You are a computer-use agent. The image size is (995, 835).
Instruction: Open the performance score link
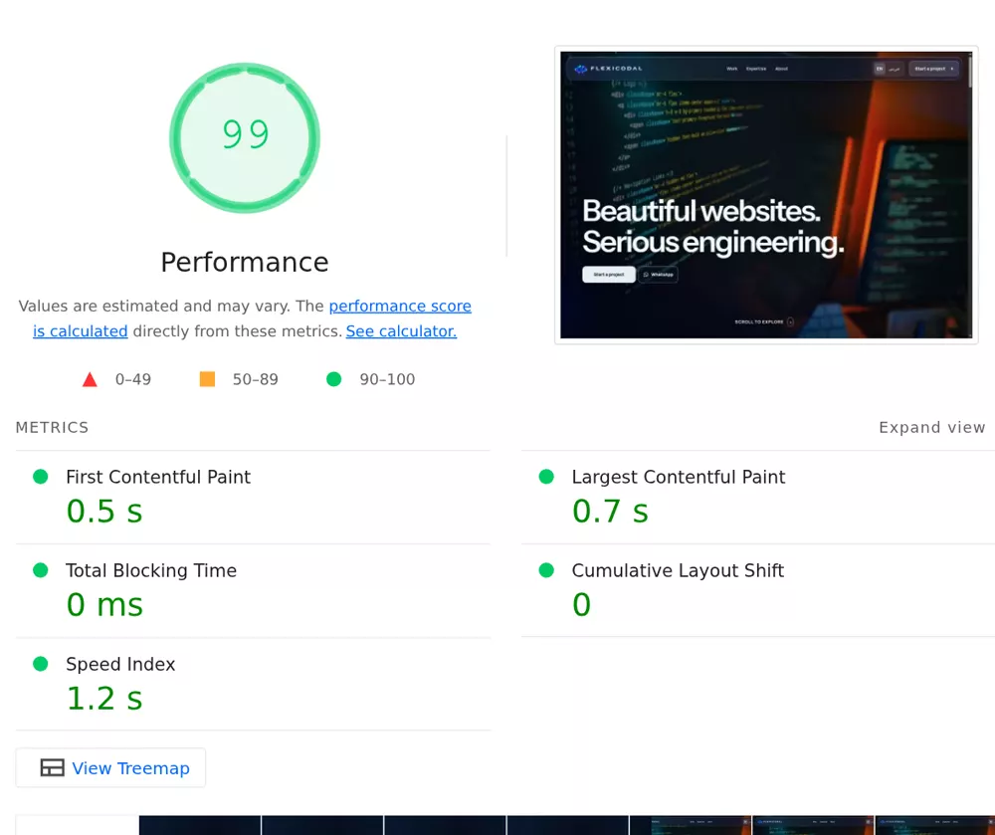400,306
